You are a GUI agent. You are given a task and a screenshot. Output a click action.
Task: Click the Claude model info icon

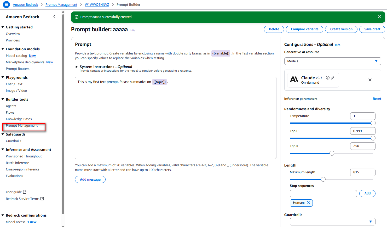[327, 78]
